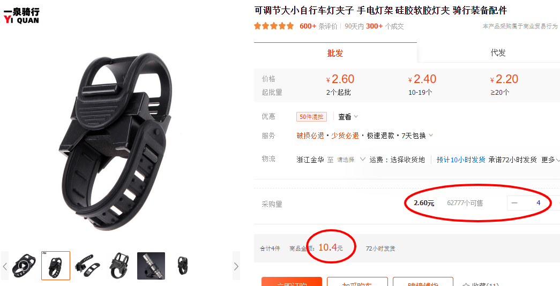Decrease purchase quantity with minus button
560x286 pixels.
click(x=514, y=203)
